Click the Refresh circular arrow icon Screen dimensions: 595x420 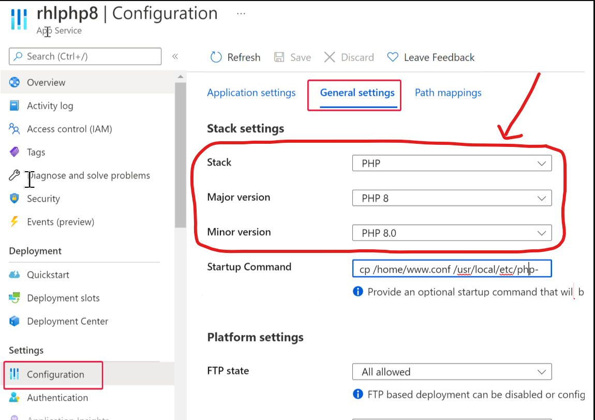[216, 57]
